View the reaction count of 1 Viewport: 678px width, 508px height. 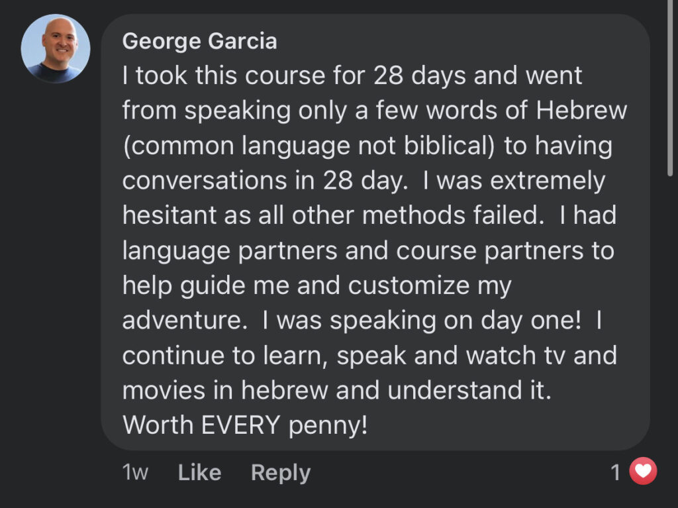coord(616,472)
